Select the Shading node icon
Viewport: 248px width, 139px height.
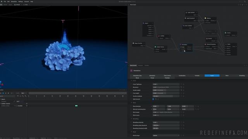pyautogui.click(x=205, y=18)
